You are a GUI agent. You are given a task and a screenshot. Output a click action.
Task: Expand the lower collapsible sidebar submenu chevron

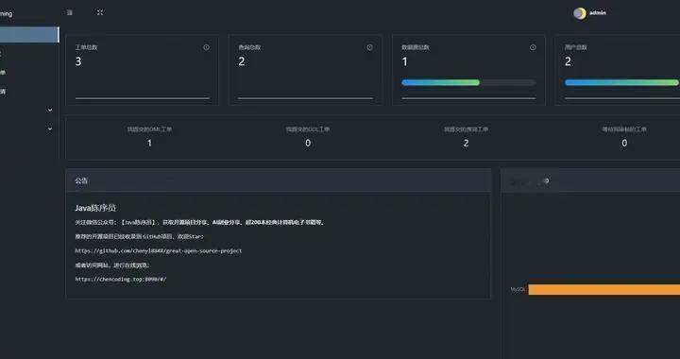50,128
